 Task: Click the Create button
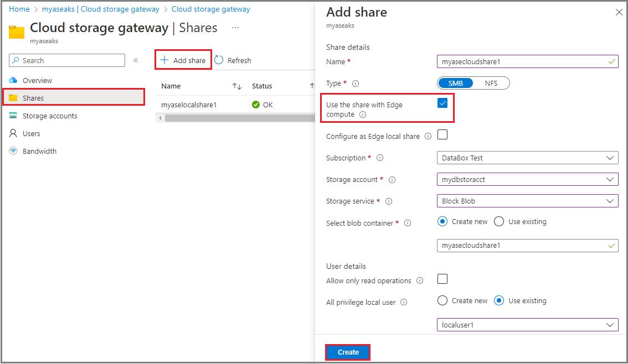click(x=347, y=352)
